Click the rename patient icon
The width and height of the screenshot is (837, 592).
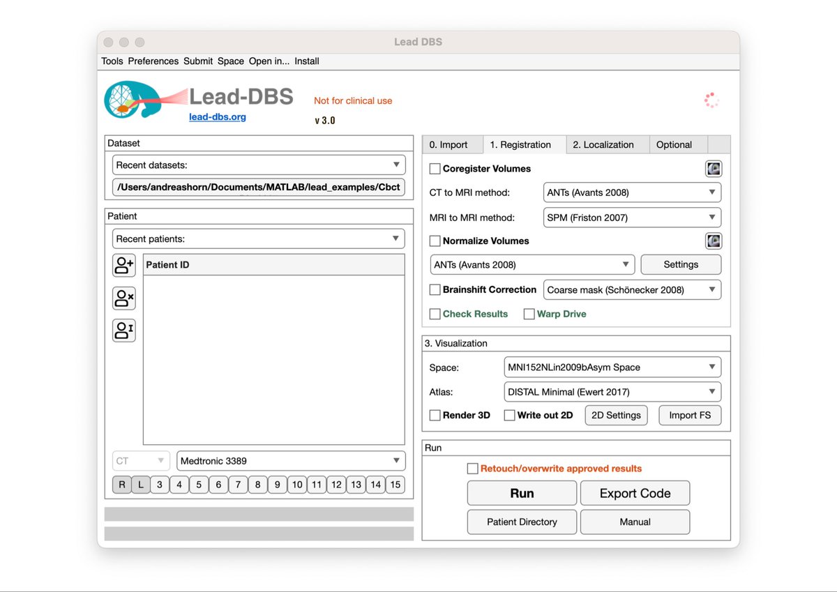coord(124,331)
